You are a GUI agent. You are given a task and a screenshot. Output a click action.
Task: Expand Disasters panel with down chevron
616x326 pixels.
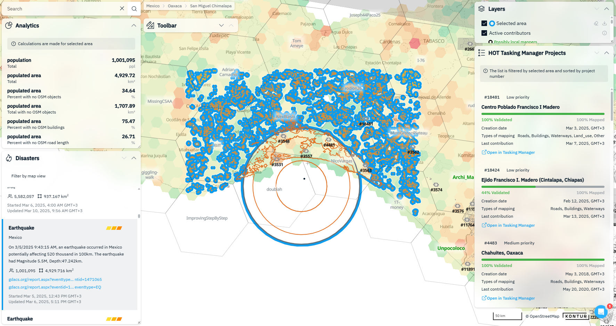point(124,158)
